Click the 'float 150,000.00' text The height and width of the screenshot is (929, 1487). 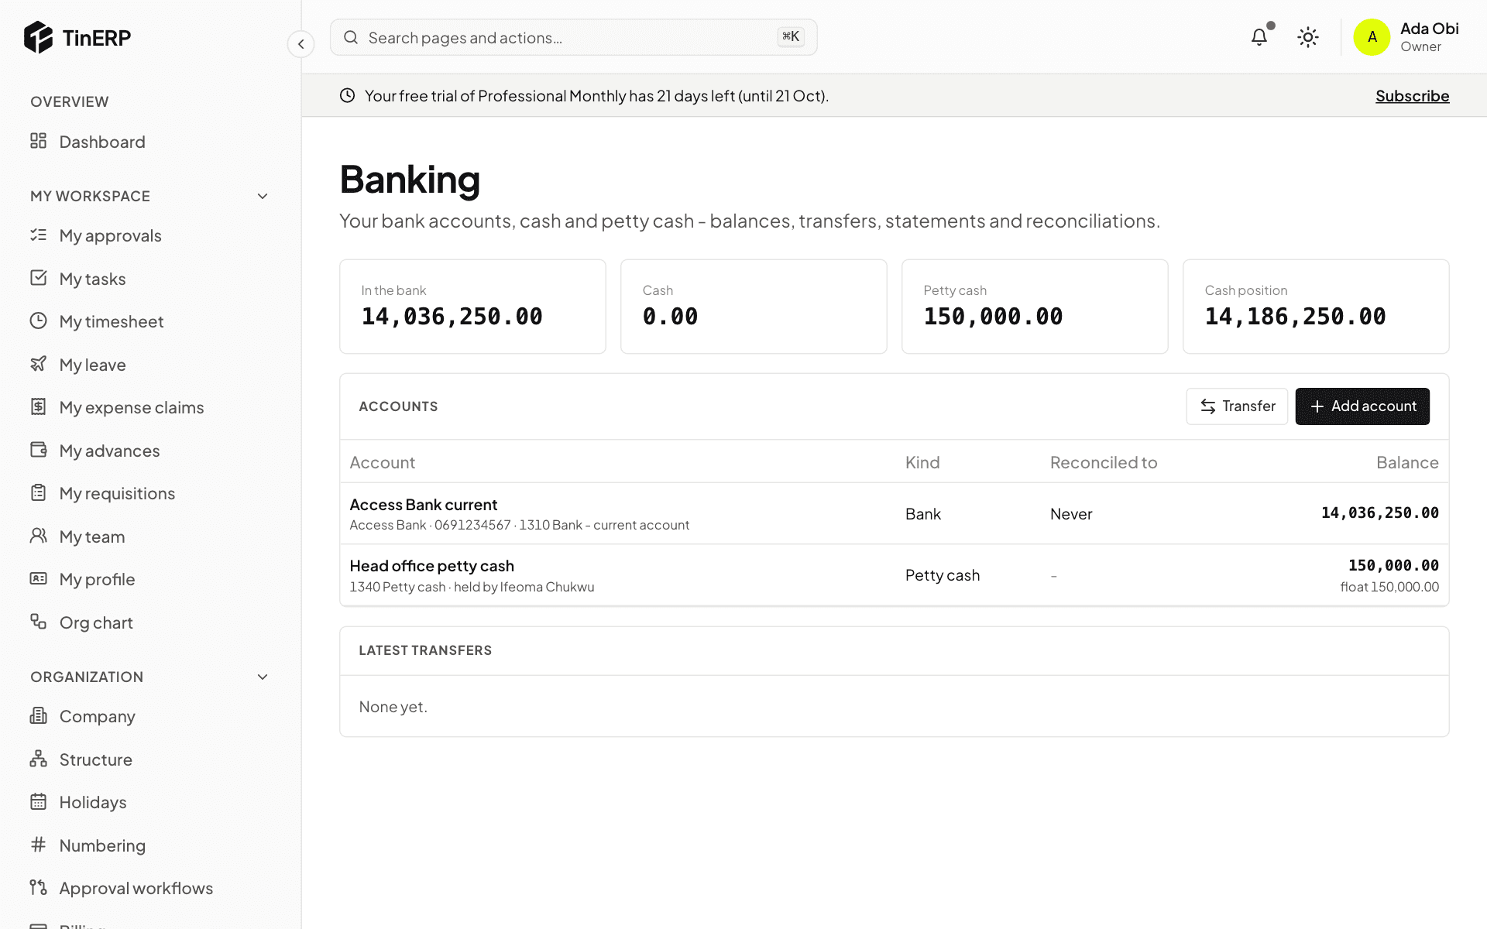1389,587
